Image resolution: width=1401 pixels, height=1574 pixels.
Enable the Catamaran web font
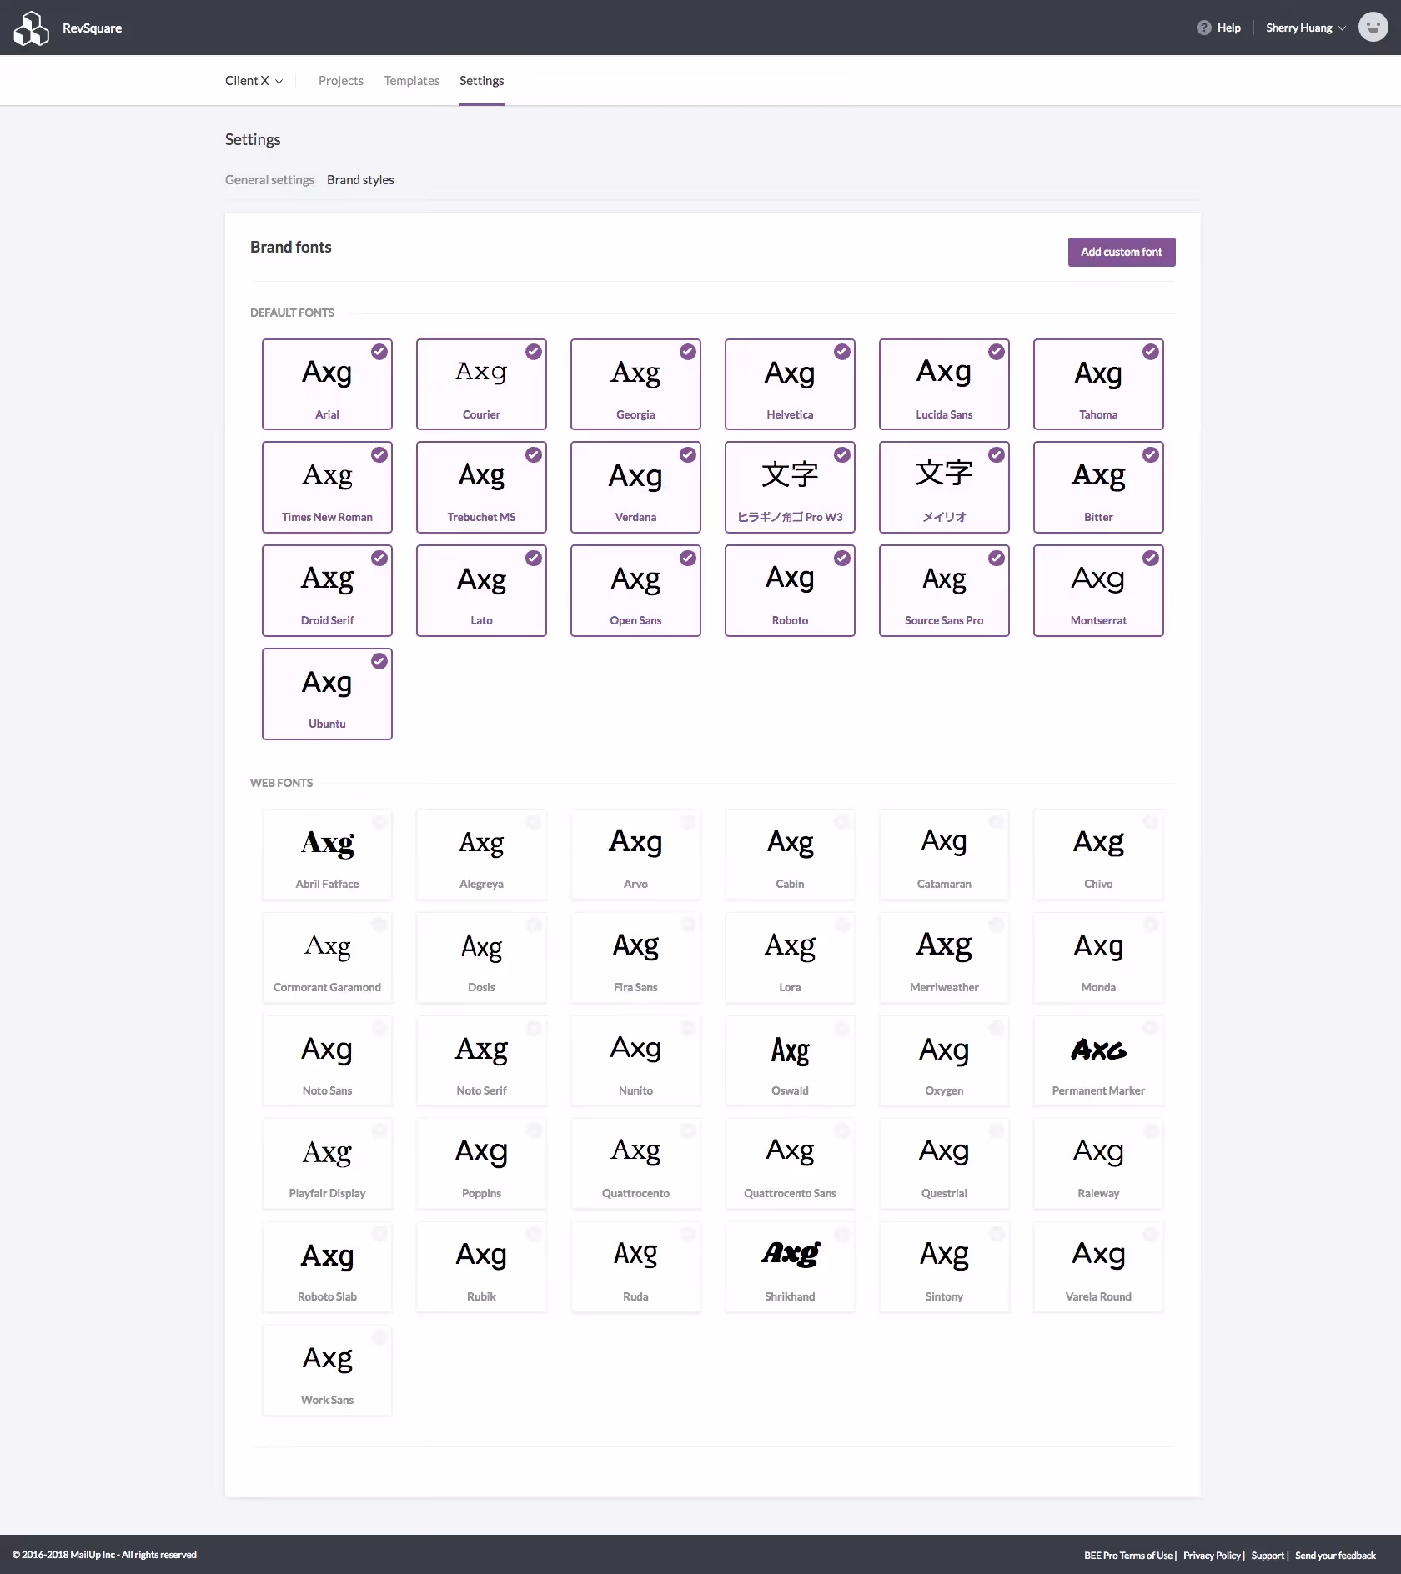944,854
